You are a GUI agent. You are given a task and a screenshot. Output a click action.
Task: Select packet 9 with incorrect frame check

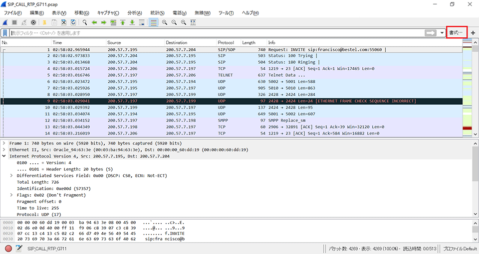pos(232,101)
